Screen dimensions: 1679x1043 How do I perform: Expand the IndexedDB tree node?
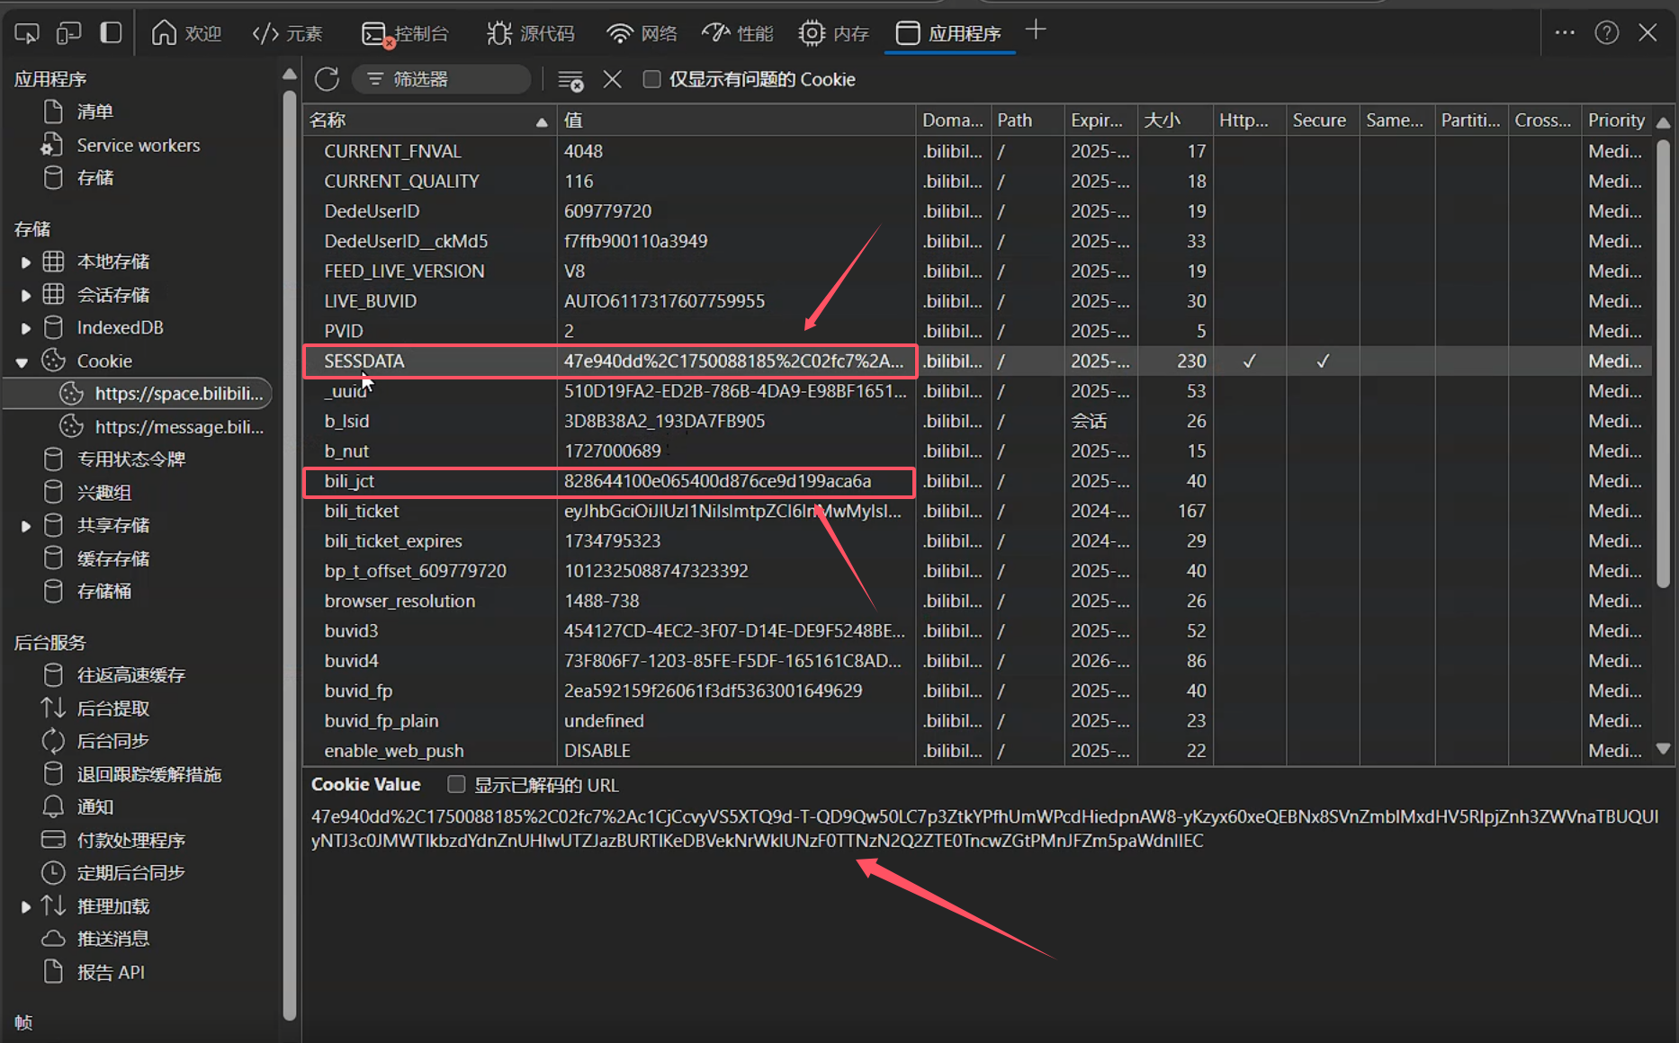coord(25,328)
